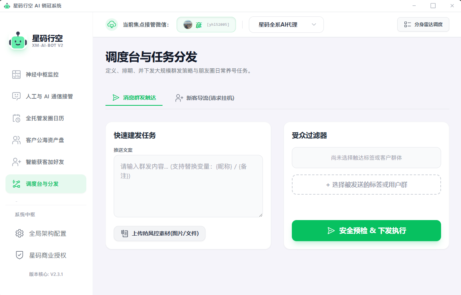This screenshot has height=295, width=461.
Task: Open the 分身雷达调度 panel
Action: [x=423, y=24]
